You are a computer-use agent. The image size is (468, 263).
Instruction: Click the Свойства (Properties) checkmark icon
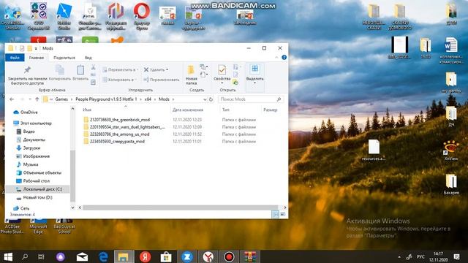click(x=222, y=70)
